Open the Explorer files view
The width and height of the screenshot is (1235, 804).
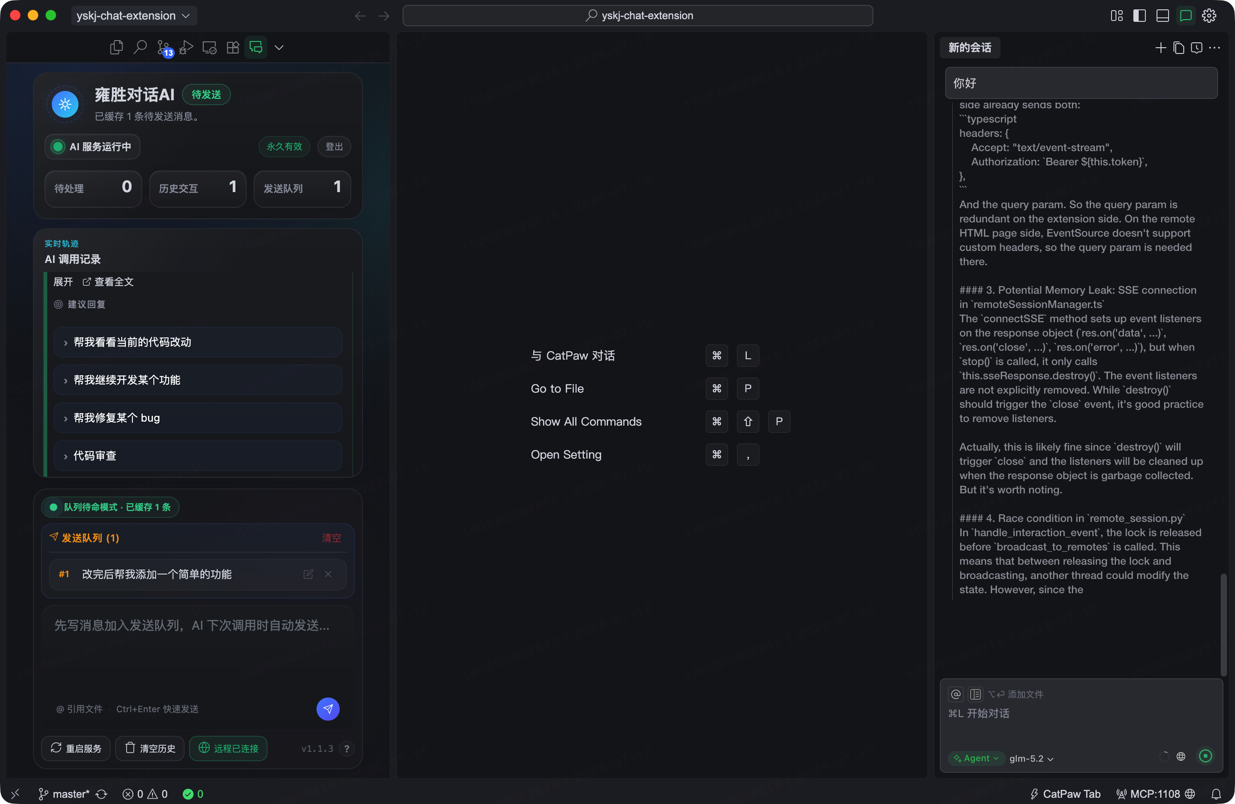(116, 47)
